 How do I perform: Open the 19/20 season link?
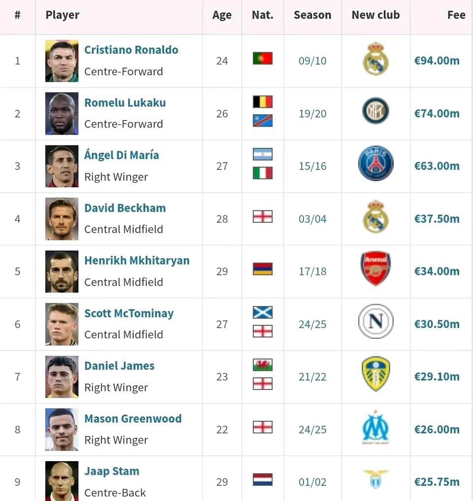click(x=312, y=114)
